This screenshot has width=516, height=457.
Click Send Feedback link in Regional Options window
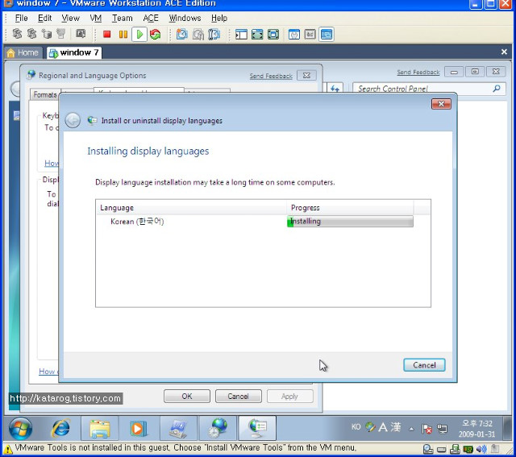[x=271, y=76]
